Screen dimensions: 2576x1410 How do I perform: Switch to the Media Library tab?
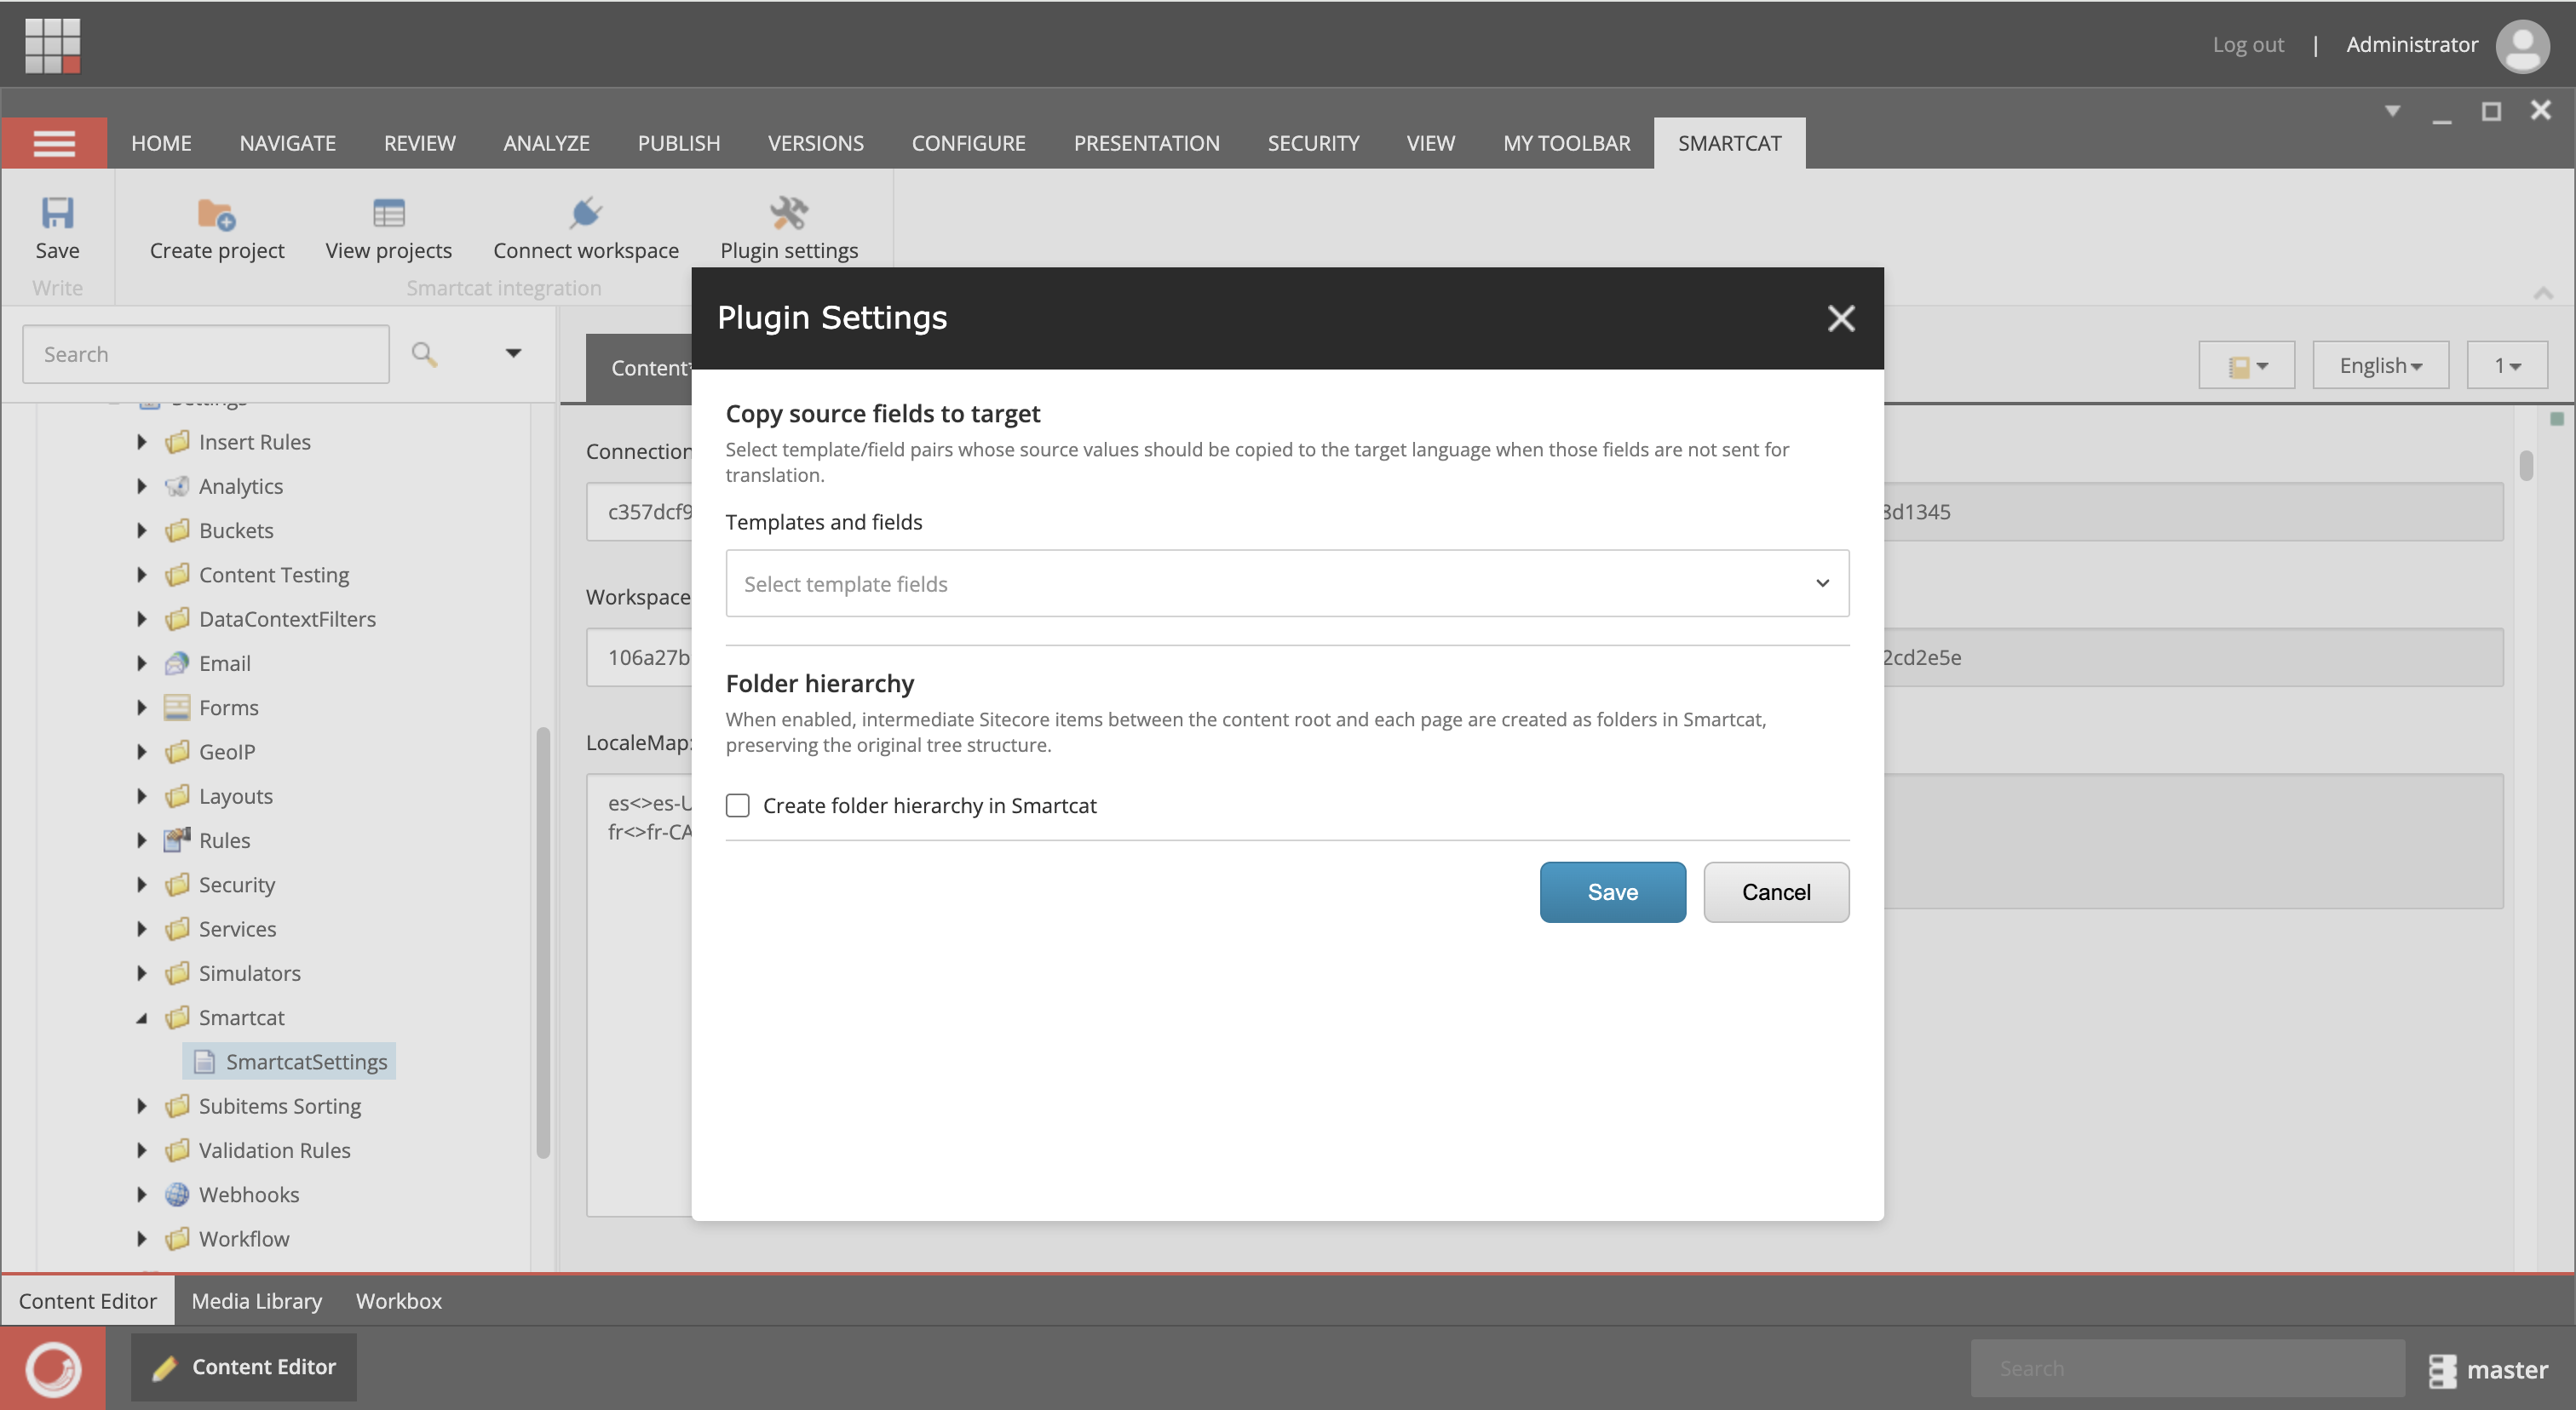[257, 1301]
